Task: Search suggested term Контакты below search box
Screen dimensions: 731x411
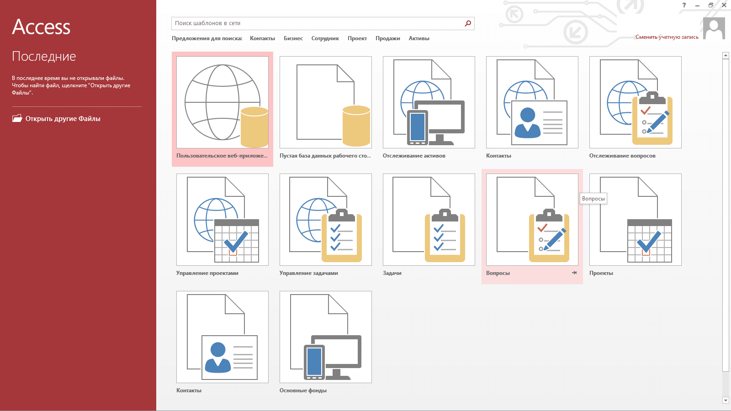Action: (262, 38)
